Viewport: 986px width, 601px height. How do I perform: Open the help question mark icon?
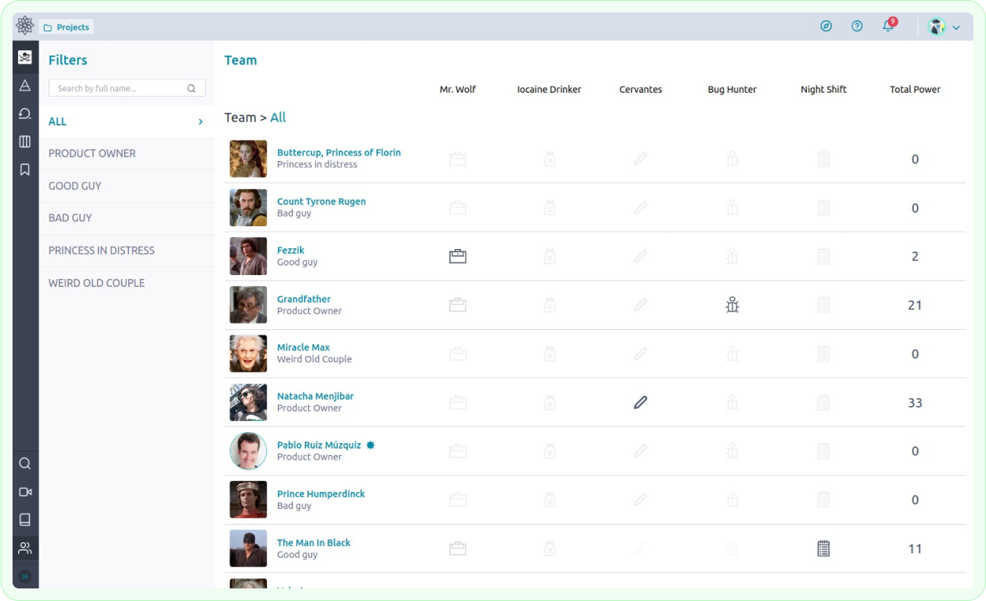point(856,26)
